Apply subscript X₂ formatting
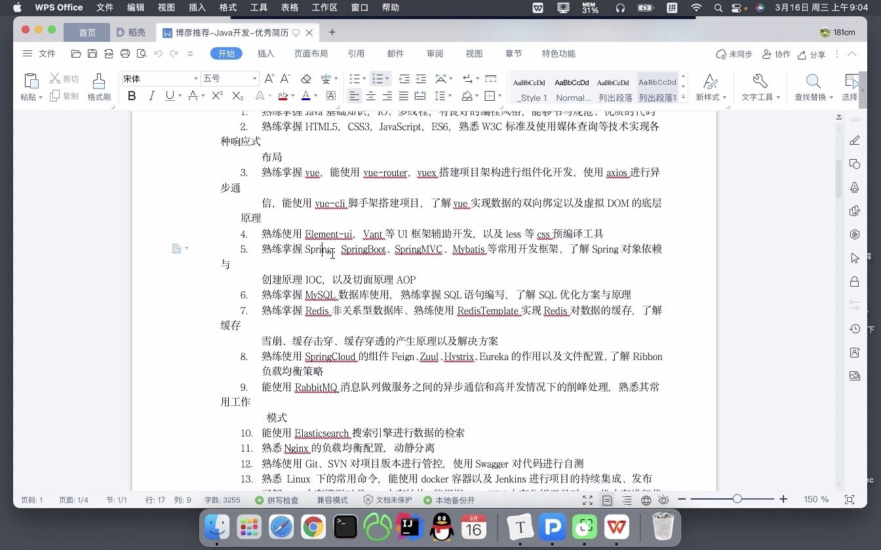 pos(238,96)
